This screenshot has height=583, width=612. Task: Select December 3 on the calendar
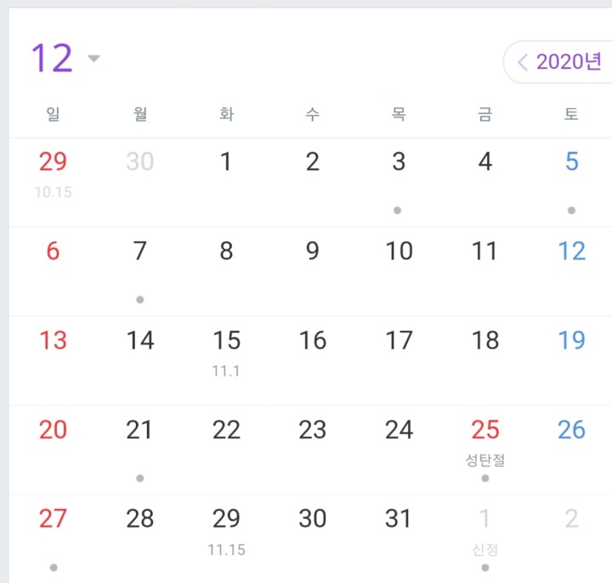tap(399, 162)
